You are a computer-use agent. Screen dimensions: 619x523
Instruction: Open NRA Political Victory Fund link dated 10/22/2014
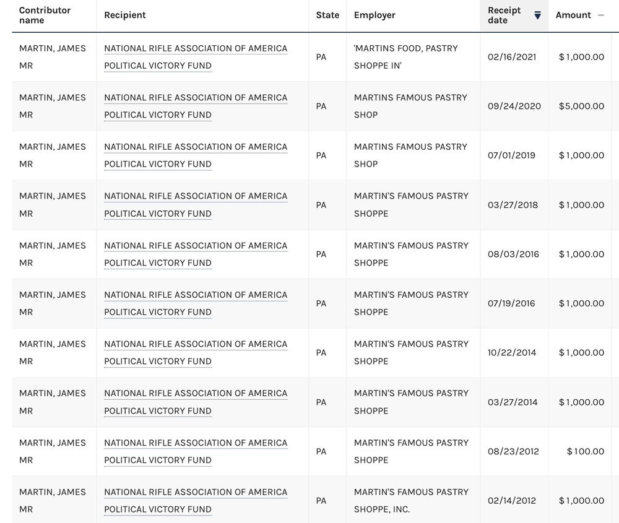(x=196, y=353)
